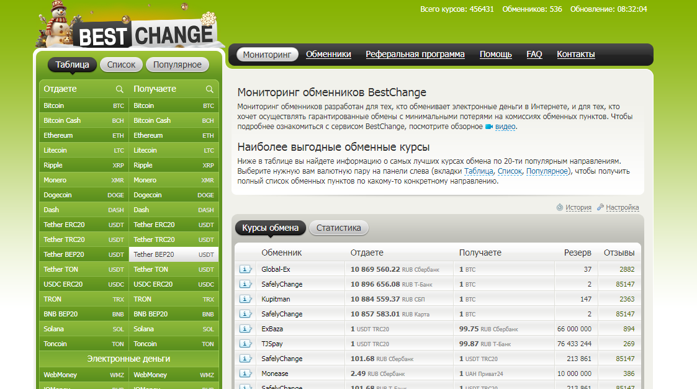
Task: Click the 894 reviews count for ExBaza
Action: pos(629,329)
